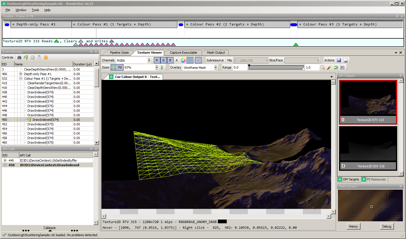Click the green reset range arrow icon
406x239 pixels.
[x=336, y=68]
